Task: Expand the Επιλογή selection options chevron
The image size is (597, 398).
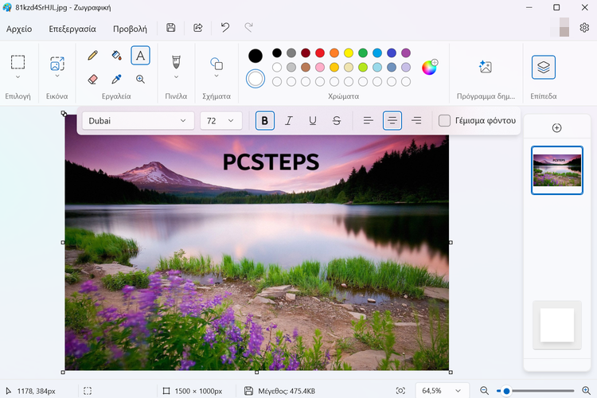Action: [x=18, y=77]
